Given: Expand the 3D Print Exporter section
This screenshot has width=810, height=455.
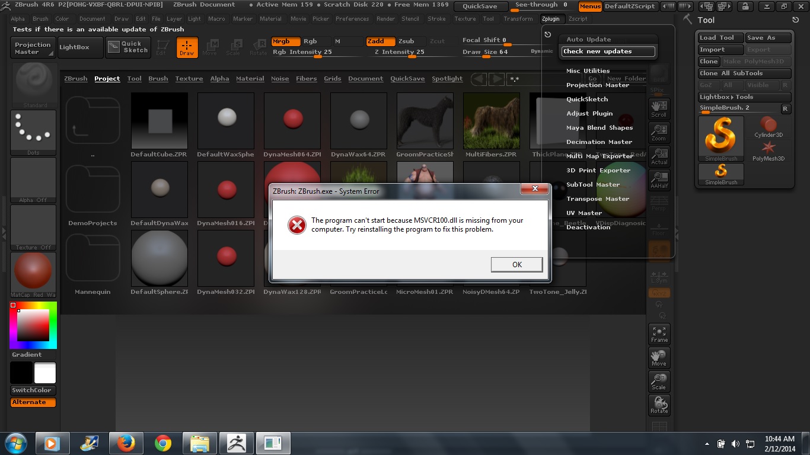Looking at the screenshot, I should tap(598, 171).
